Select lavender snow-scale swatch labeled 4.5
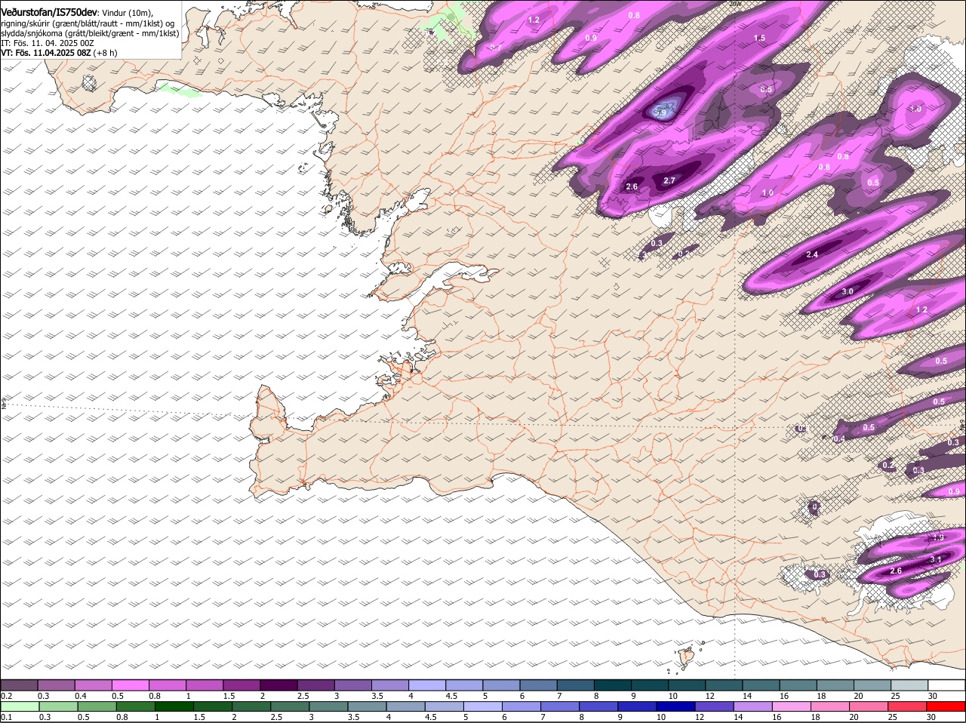966x723 pixels. coord(463,685)
